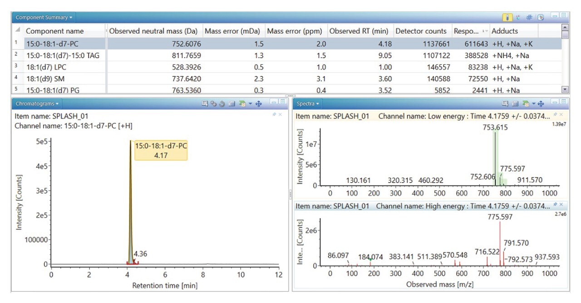Open the export dropdown arrow in Spectra toolbar
Image resolution: width=581 pixels, height=303 pixels.
pyautogui.click(x=534, y=104)
